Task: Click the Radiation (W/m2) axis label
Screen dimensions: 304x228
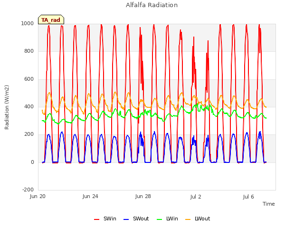Action: (x=7, y=107)
